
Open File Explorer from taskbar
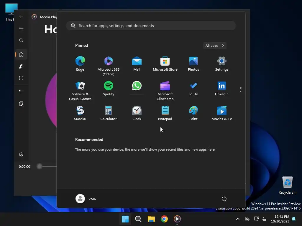[x=151, y=219]
